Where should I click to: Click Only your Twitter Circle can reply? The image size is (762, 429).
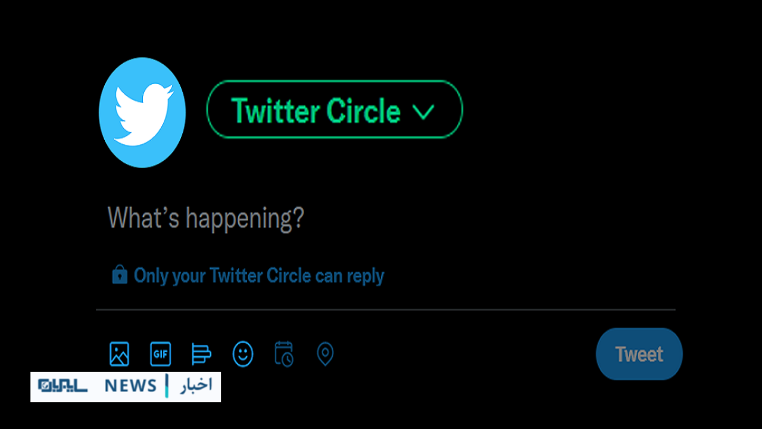[x=259, y=275]
